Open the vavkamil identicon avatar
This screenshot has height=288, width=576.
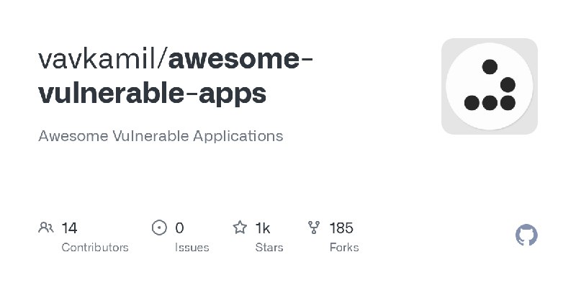(x=490, y=86)
